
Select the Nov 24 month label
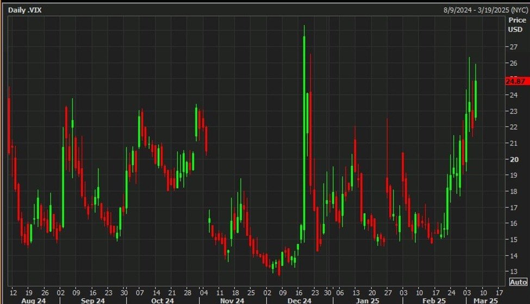point(230,300)
